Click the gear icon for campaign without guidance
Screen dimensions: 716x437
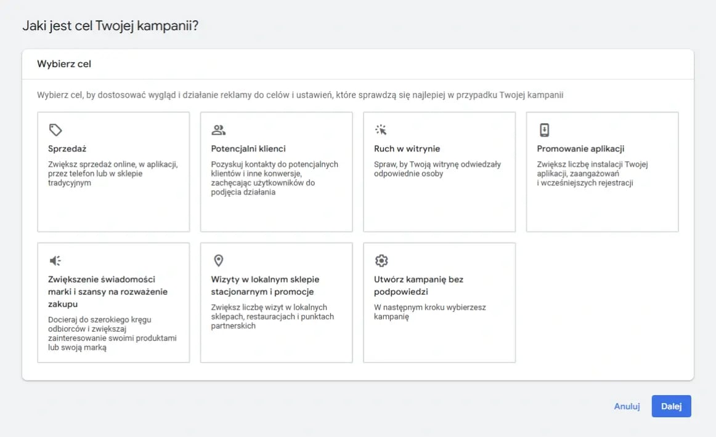click(381, 260)
